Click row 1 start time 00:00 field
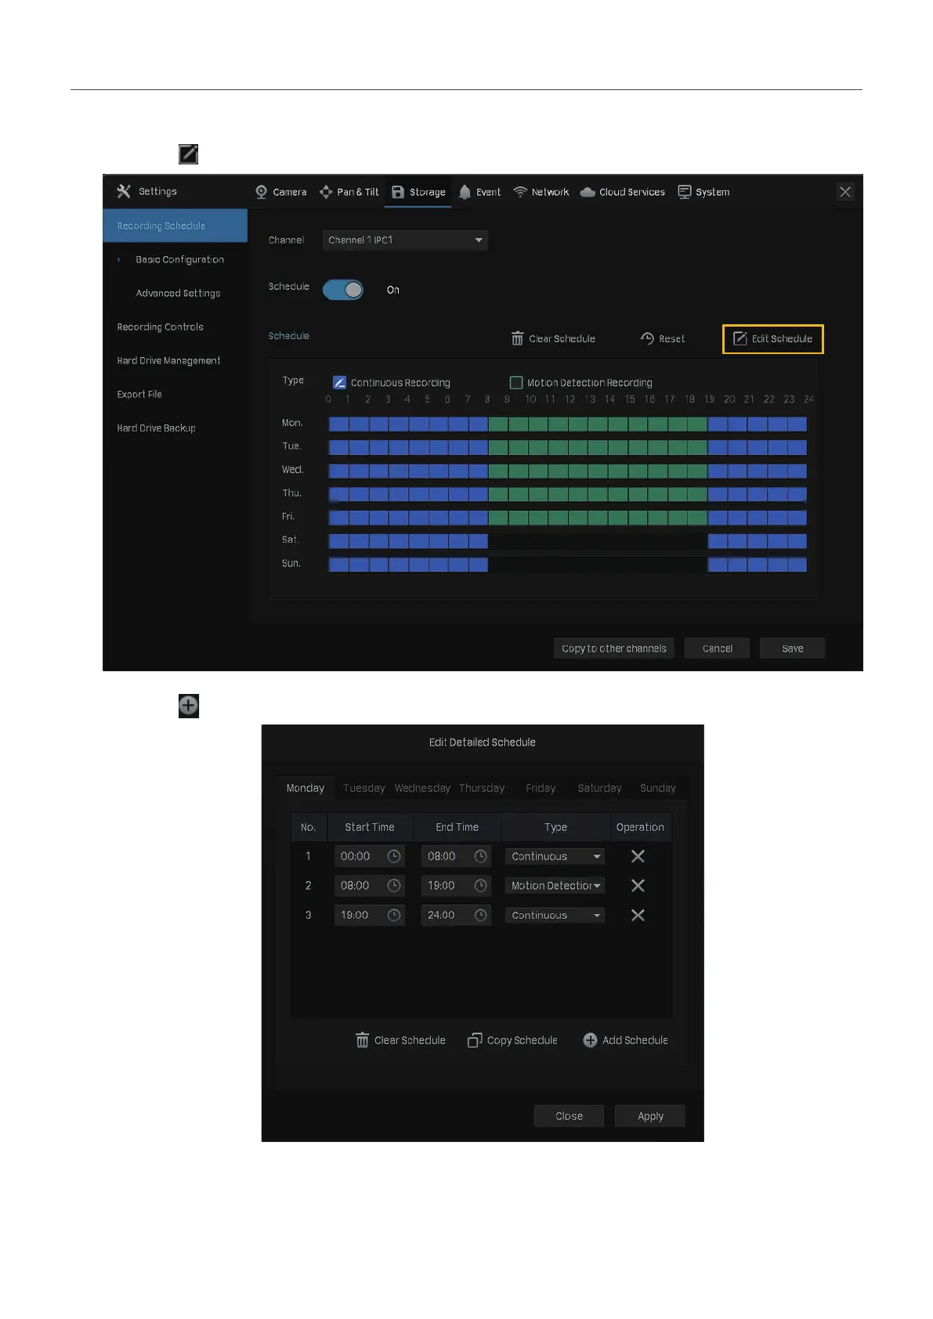This screenshot has width=933, height=1319. pyautogui.click(x=369, y=856)
